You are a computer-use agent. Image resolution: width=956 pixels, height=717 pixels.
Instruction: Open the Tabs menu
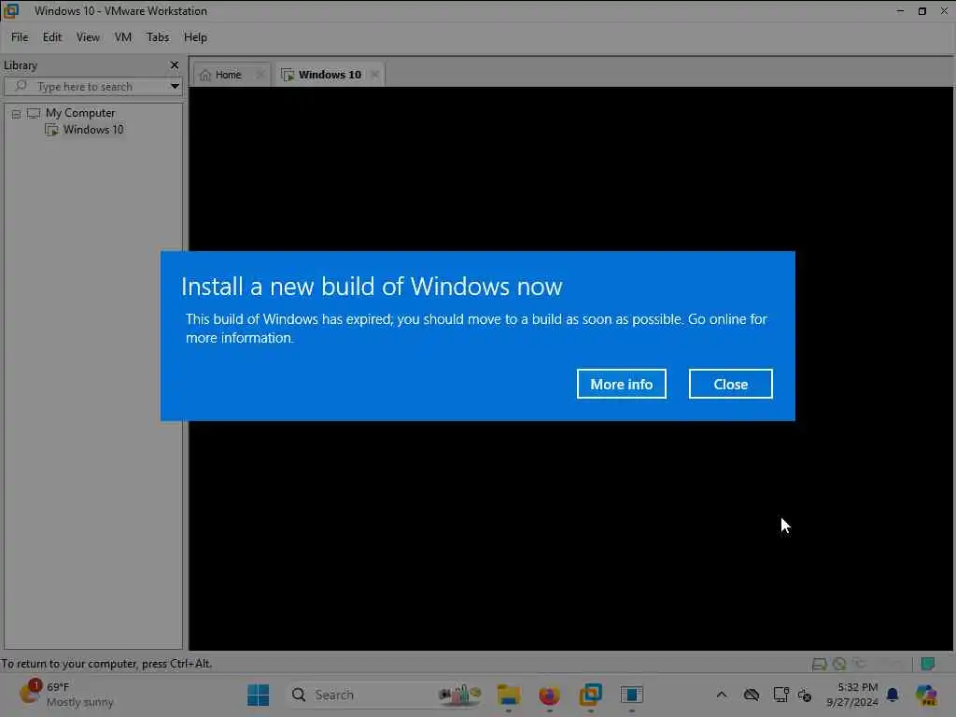point(157,37)
